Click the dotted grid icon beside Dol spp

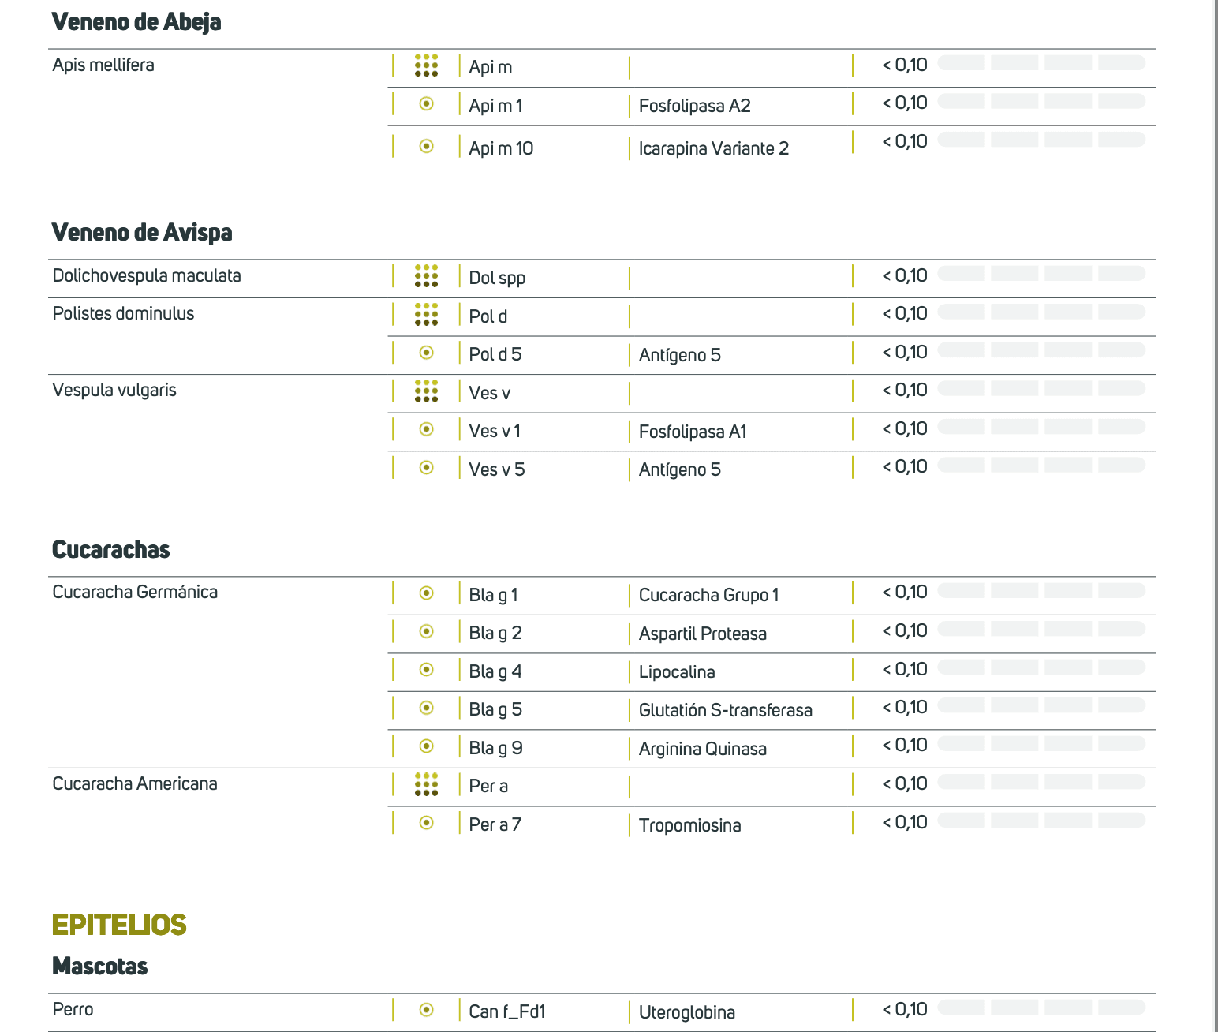(426, 276)
